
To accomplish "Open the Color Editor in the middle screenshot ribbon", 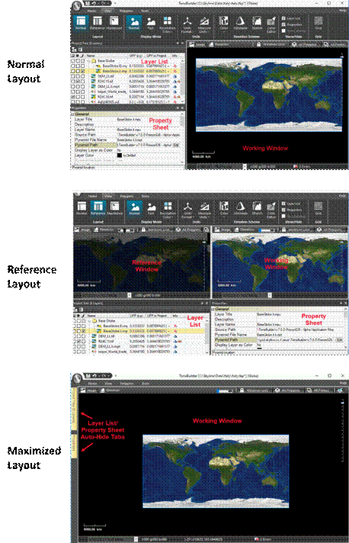I will click(x=271, y=210).
